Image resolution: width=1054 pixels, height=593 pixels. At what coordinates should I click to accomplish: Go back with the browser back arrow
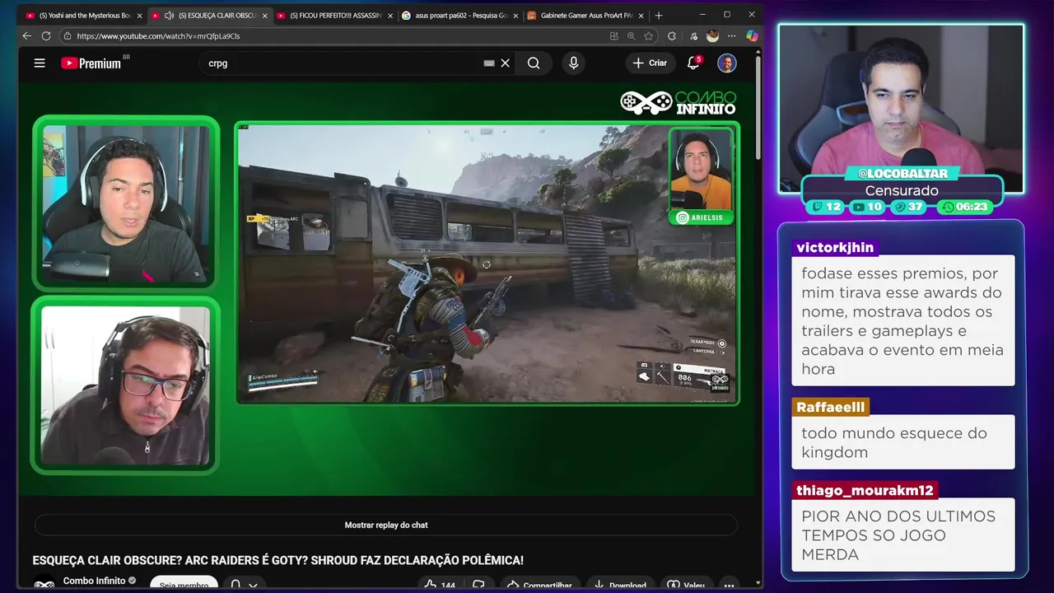click(x=26, y=36)
